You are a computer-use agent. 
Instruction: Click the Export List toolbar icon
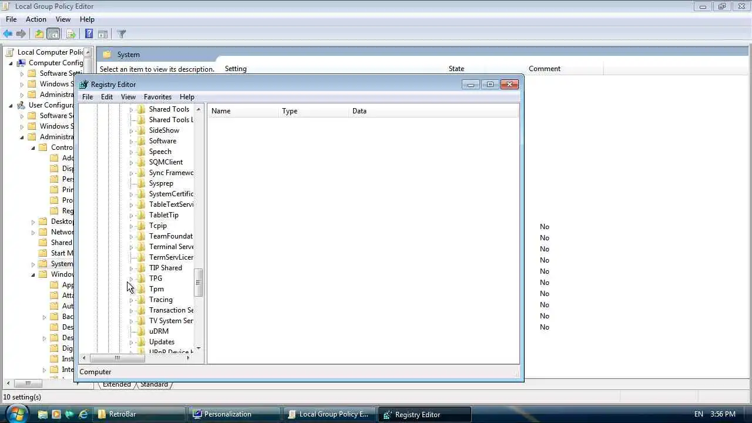tap(70, 34)
